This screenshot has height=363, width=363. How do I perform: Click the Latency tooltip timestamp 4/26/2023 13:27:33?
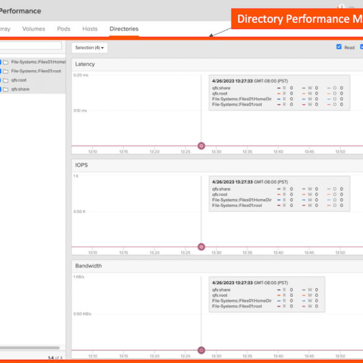point(233,81)
